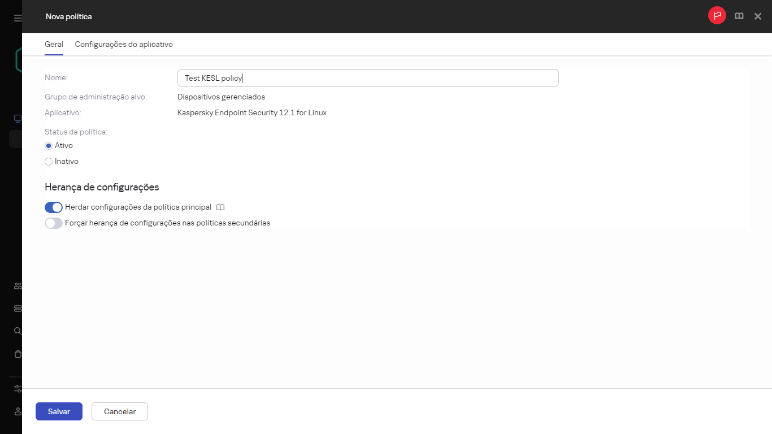The image size is (772, 434).
Task: Click the Nome text input field
Action: click(367, 78)
